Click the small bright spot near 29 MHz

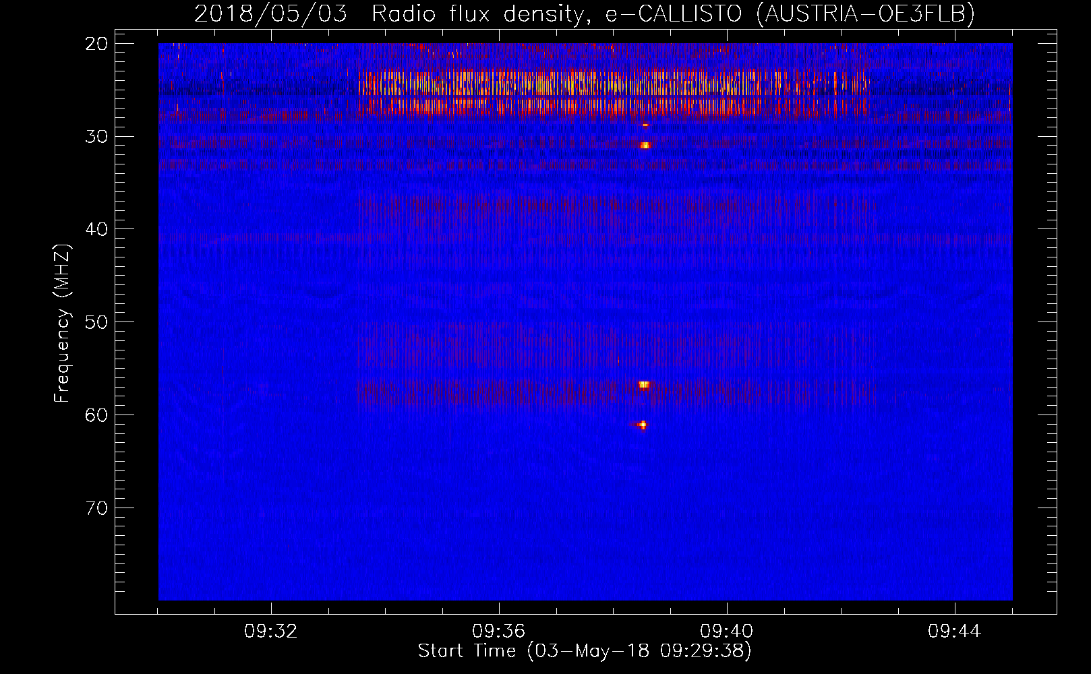[x=645, y=125]
